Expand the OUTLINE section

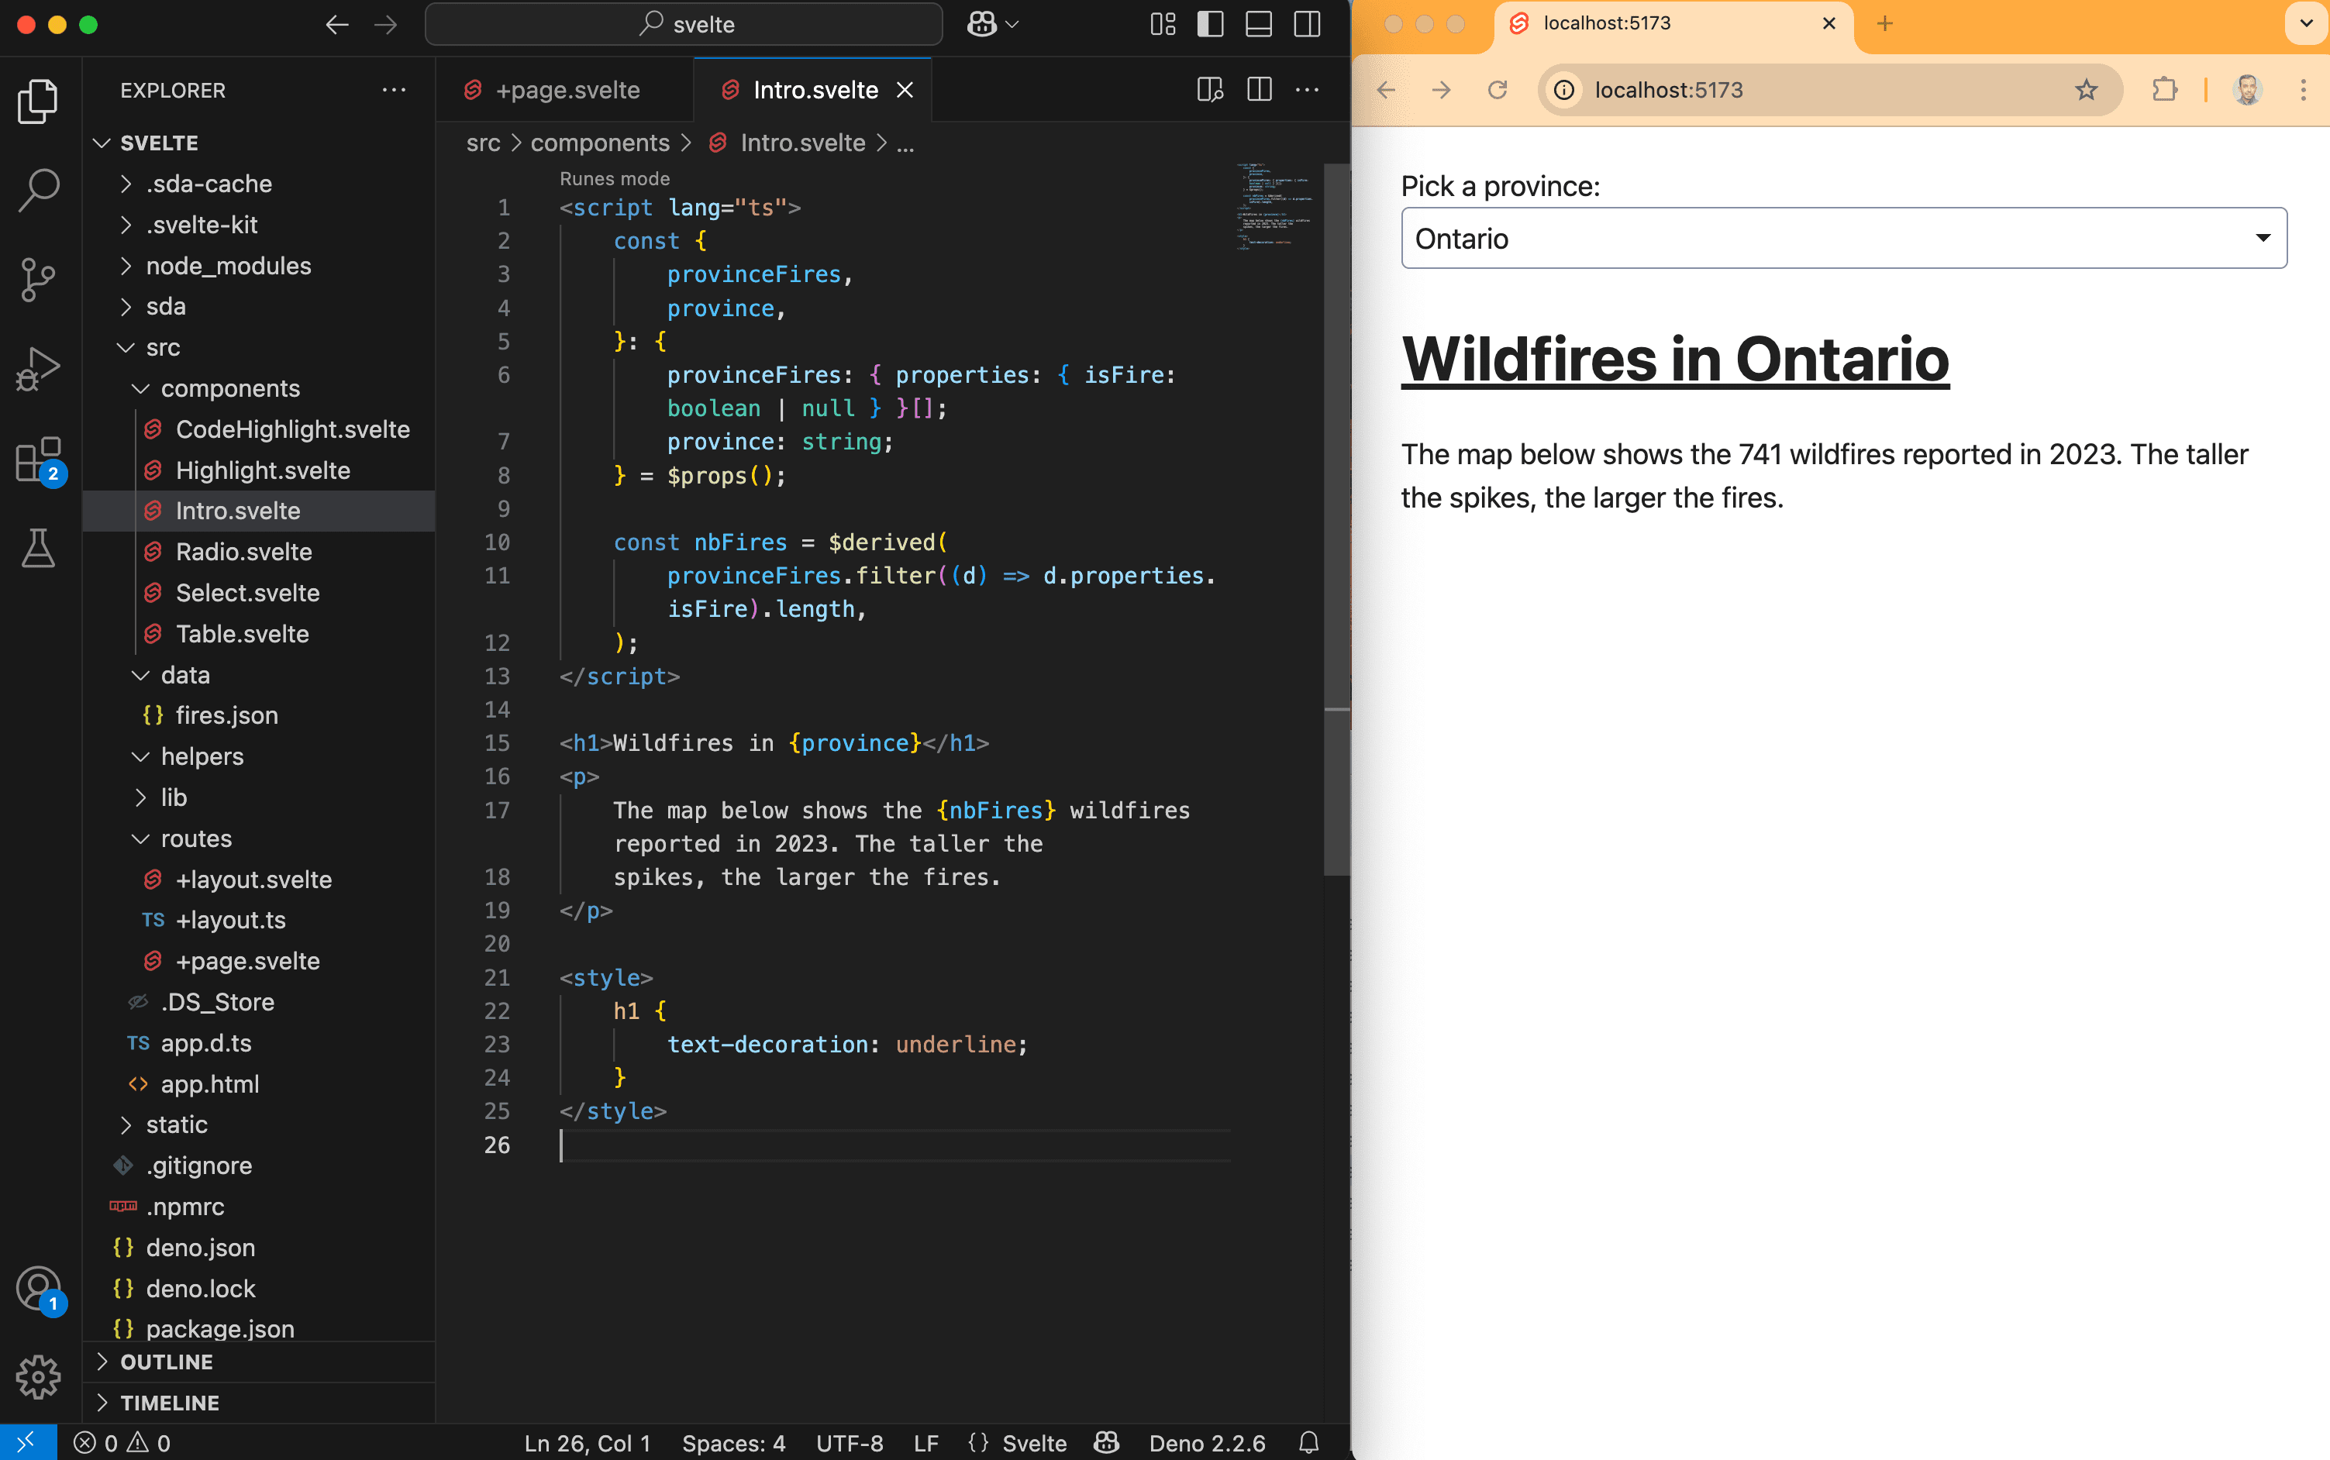pos(166,1362)
